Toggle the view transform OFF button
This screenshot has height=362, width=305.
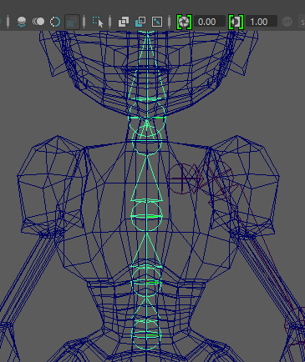click(287, 22)
